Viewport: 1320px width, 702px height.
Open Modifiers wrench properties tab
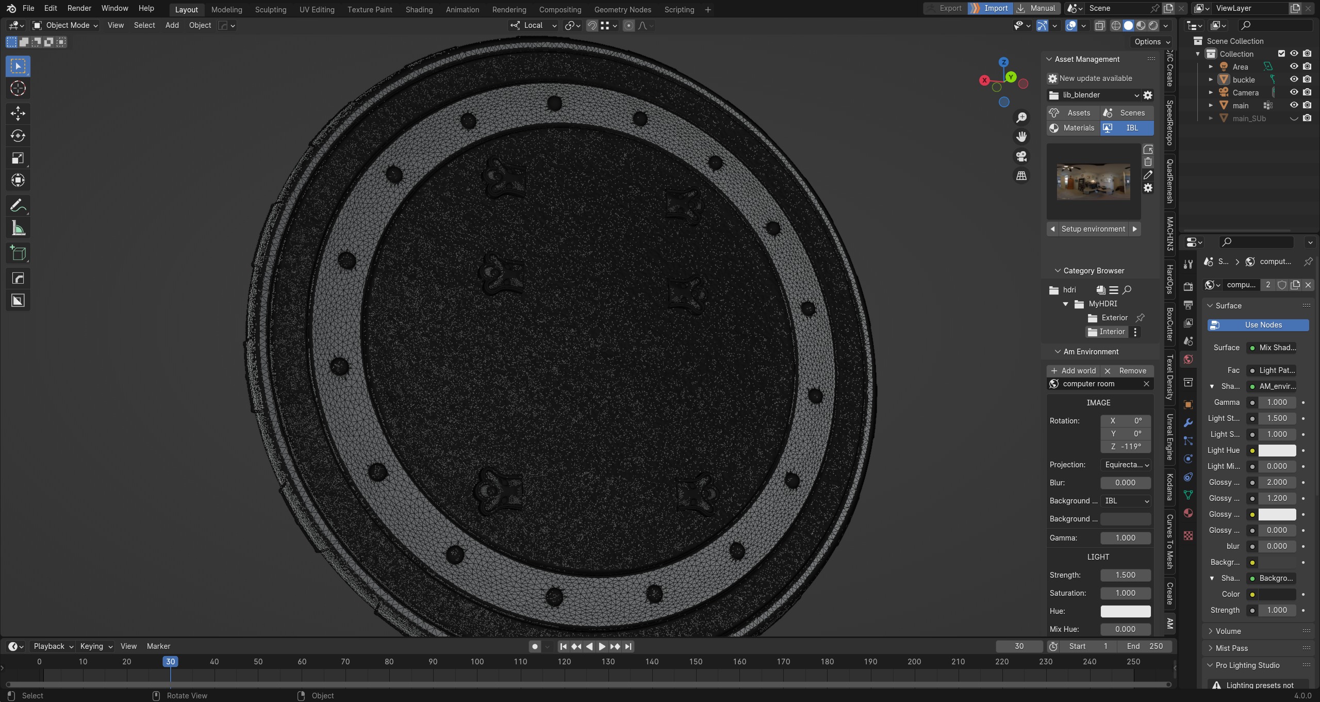[x=1188, y=423]
